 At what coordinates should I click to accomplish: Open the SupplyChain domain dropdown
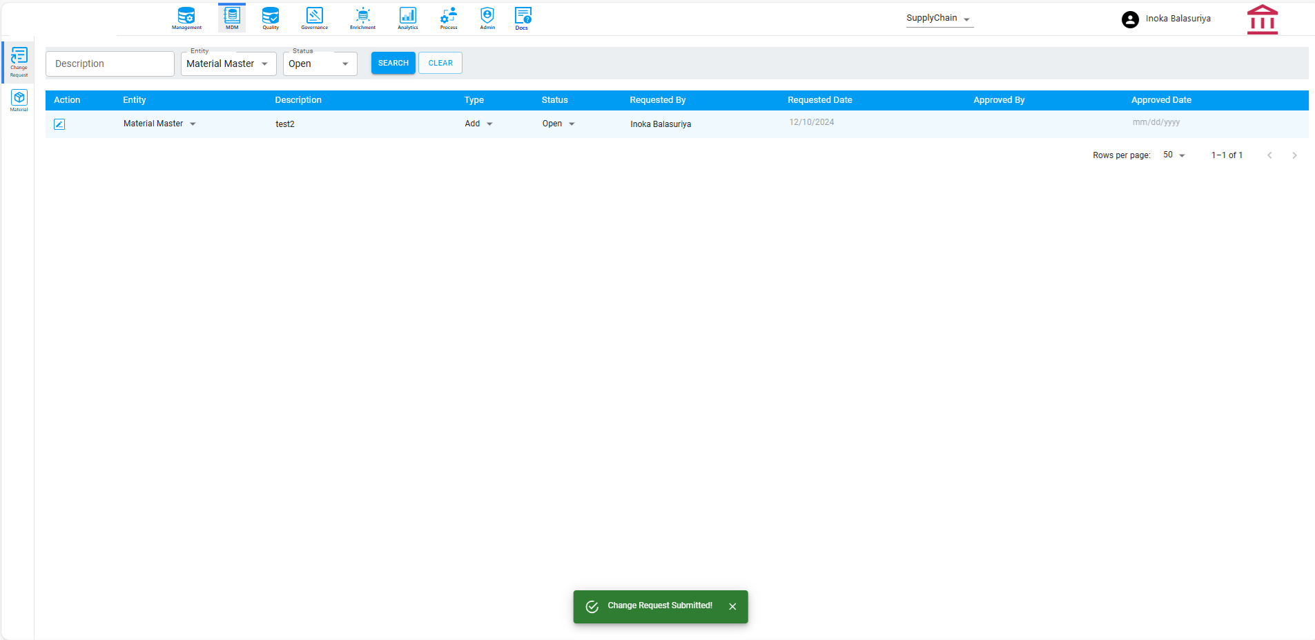click(x=939, y=19)
